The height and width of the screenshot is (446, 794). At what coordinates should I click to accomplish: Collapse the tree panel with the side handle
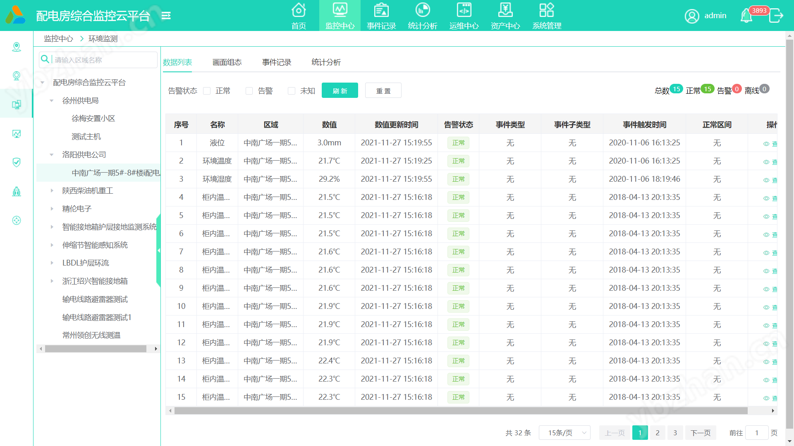[x=158, y=250]
